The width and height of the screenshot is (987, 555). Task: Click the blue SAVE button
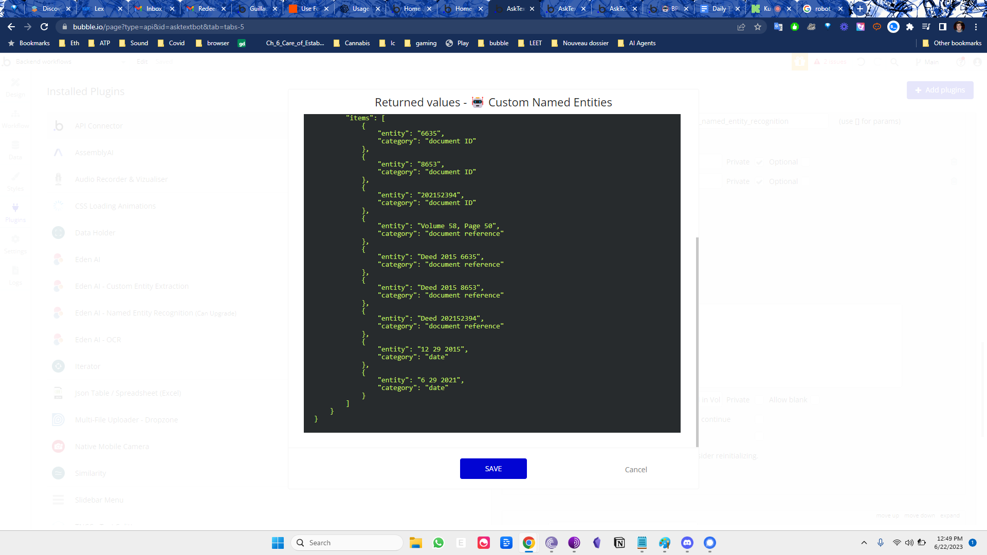pos(493,469)
